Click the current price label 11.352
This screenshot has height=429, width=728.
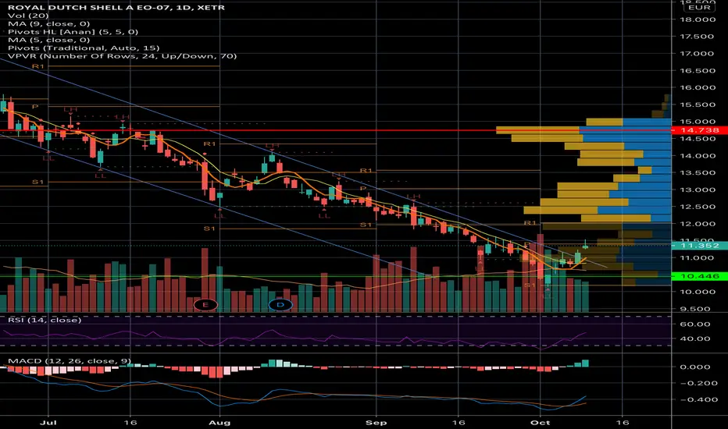click(700, 246)
